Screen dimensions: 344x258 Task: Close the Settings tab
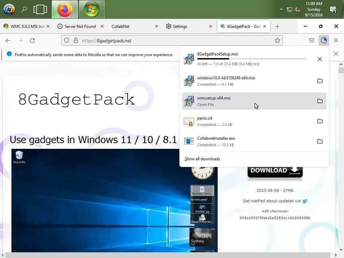point(211,26)
